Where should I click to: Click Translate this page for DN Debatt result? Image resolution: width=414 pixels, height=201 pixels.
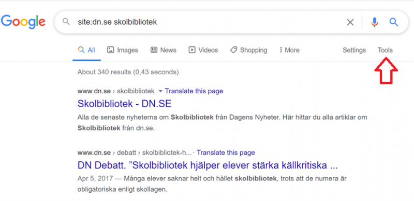(x=226, y=153)
